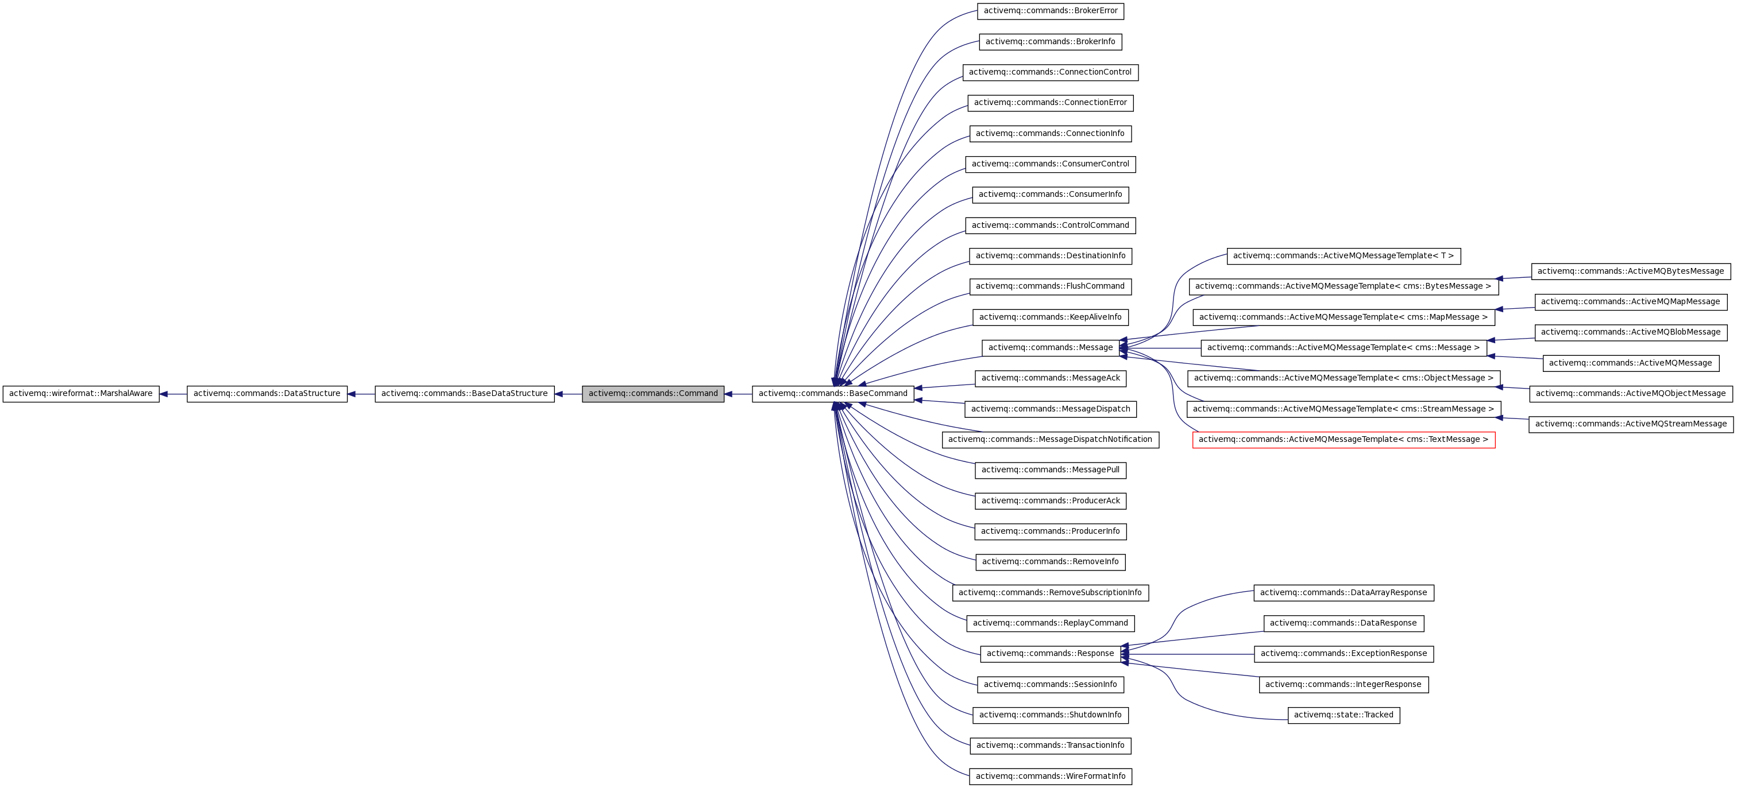Click the activemq::commands::BaseCommand node
The image size is (1737, 788).
tap(831, 393)
